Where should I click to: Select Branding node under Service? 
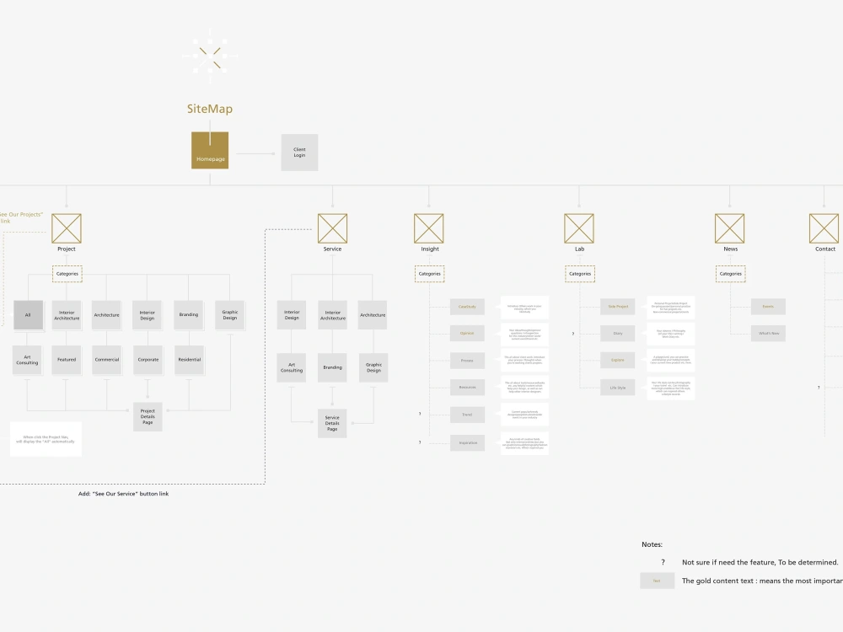332,367
